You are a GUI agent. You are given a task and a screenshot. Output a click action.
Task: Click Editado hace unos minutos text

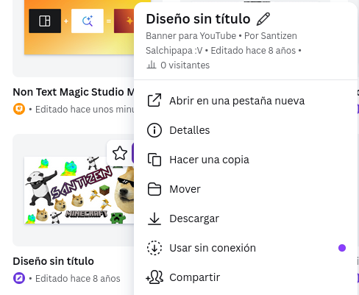[85, 110]
